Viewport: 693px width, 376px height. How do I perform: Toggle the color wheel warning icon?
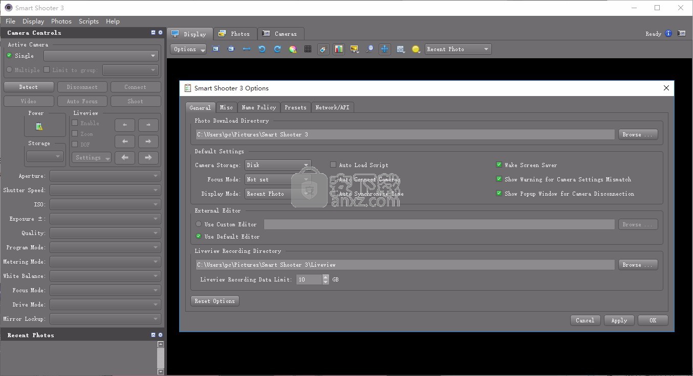click(x=293, y=49)
